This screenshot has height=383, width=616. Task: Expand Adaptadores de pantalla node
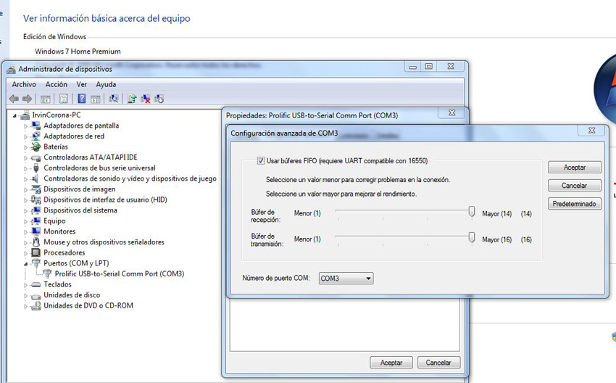pyautogui.click(x=26, y=126)
